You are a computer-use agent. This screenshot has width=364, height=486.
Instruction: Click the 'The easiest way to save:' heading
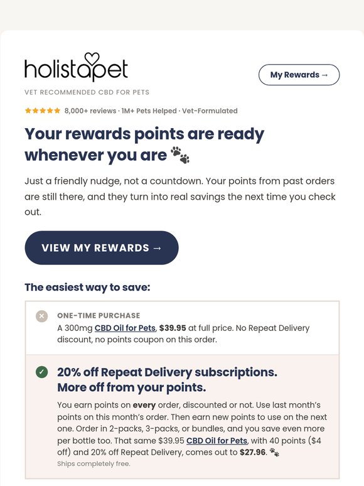[87, 288]
